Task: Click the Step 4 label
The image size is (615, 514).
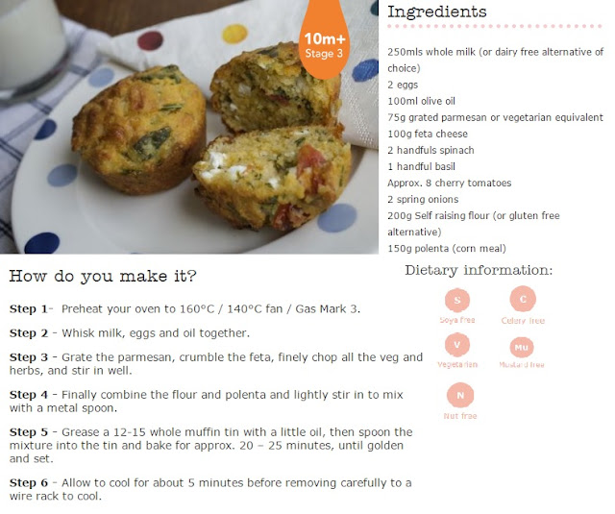Action: tap(28, 395)
